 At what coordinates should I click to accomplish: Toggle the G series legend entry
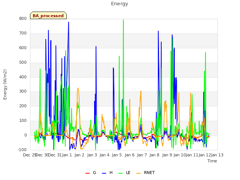[91, 172]
